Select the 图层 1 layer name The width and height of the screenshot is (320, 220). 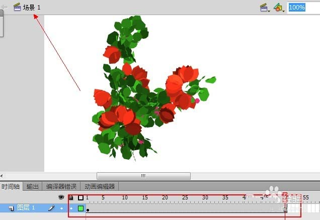[x=26, y=207]
